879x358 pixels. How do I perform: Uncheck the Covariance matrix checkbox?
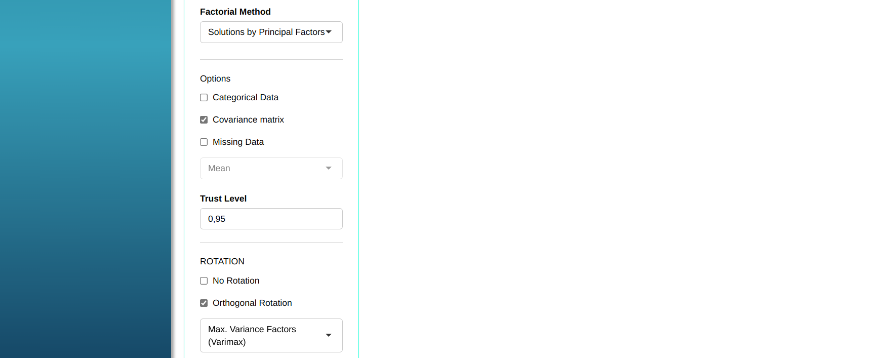tap(204, 120)
